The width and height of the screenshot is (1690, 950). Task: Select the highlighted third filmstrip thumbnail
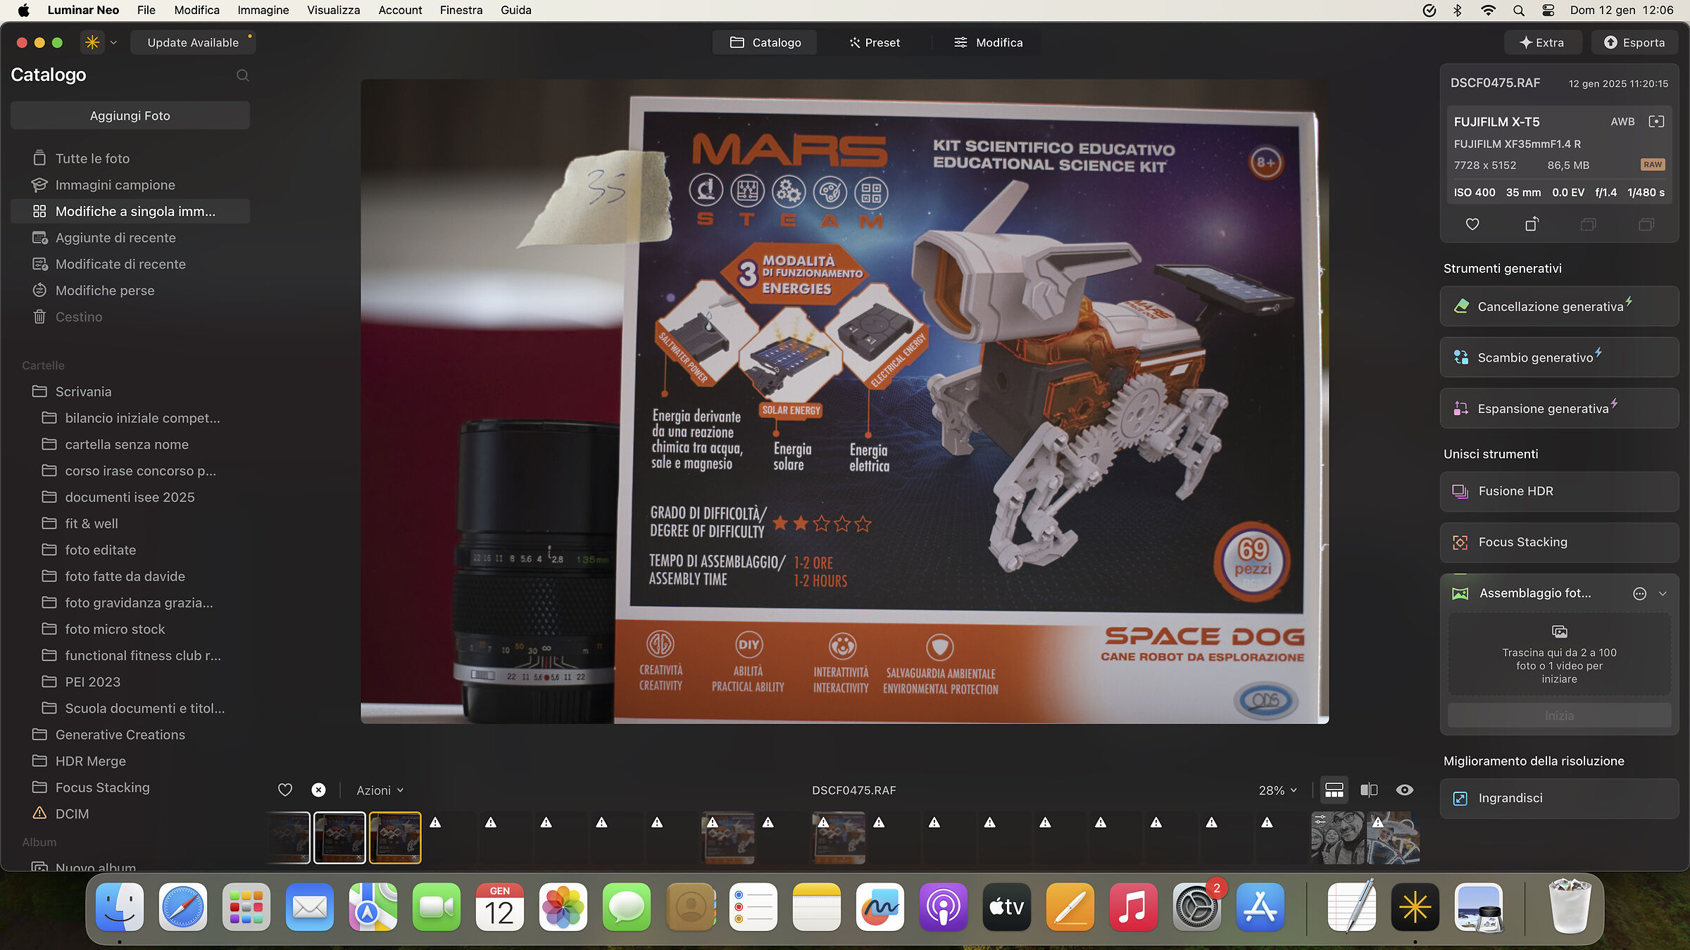(x=395, y=837)
